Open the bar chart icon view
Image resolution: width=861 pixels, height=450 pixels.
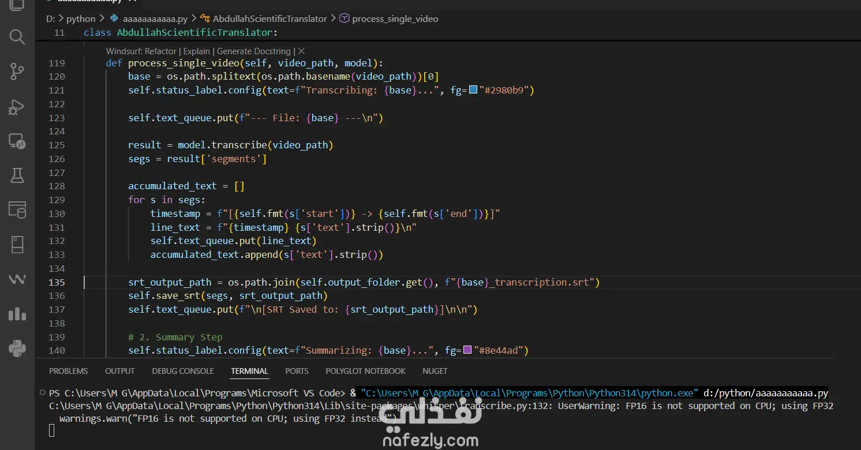17,314
